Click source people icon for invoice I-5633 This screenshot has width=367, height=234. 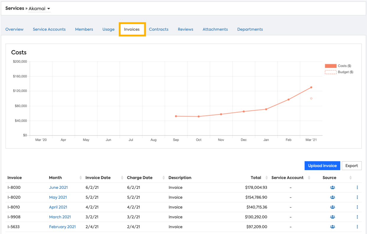pyautogui.click(x=332, y=227)
